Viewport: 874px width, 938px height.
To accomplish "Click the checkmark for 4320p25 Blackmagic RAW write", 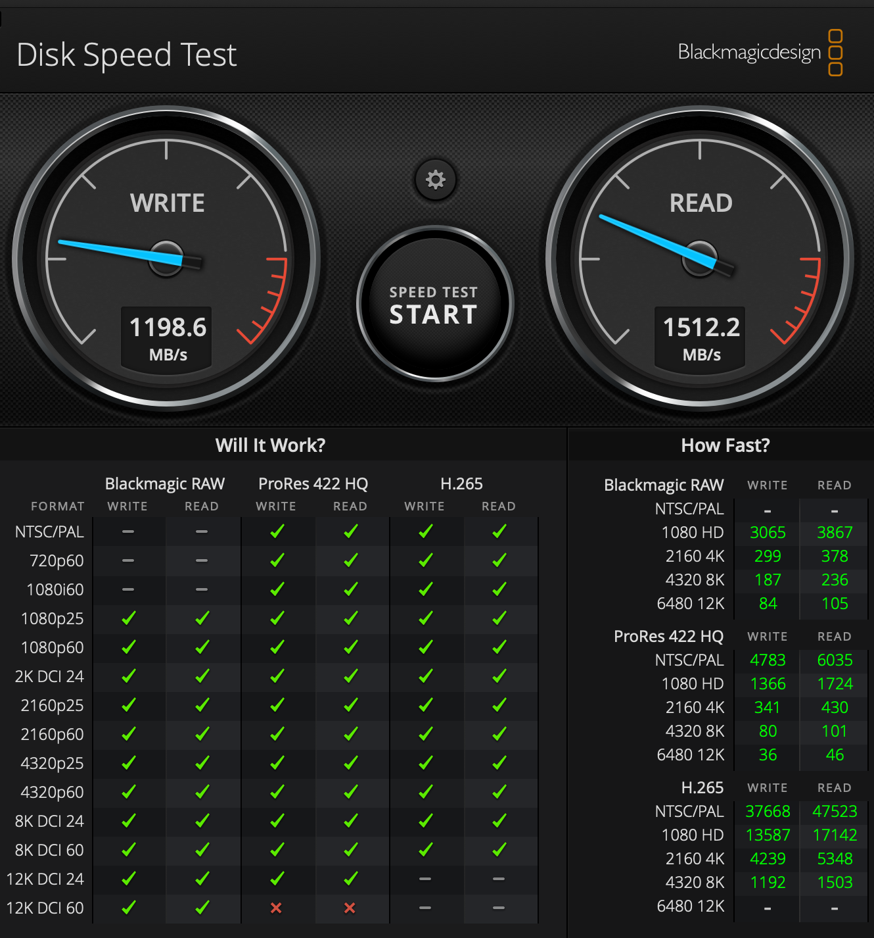I will tap(128, 762).
